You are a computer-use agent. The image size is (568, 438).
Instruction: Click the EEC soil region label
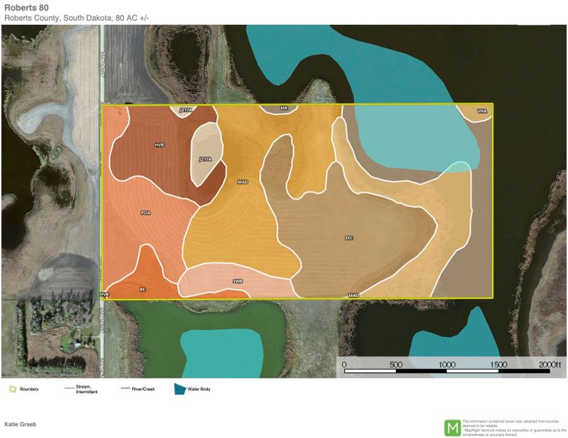click(347, 239)
